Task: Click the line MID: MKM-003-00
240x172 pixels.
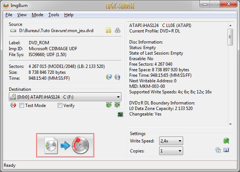Action: tap(147, 86)
